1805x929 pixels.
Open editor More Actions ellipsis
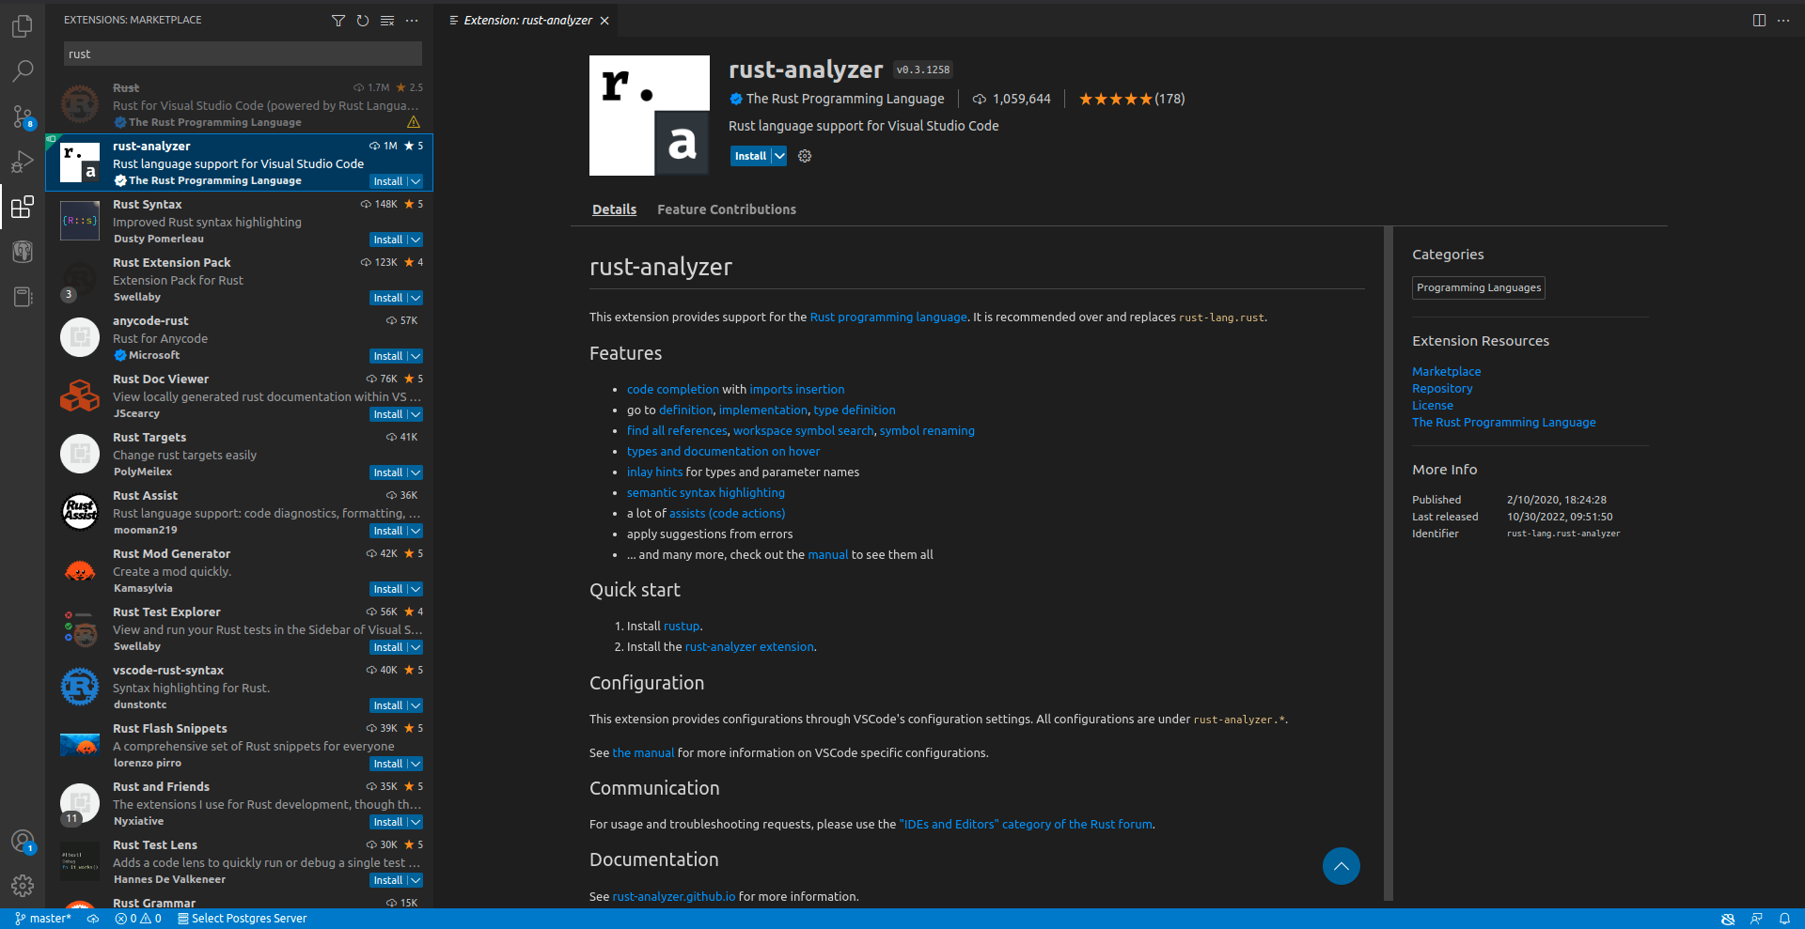[x=1783, y=20]
